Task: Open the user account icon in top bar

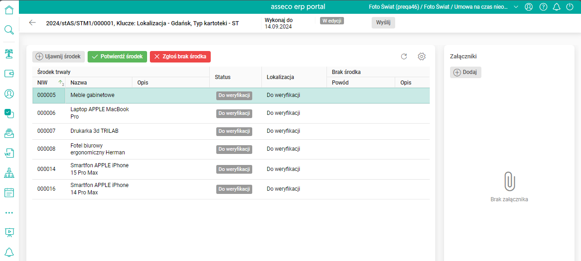Action: pyautogui.click(x=529, y=7)
